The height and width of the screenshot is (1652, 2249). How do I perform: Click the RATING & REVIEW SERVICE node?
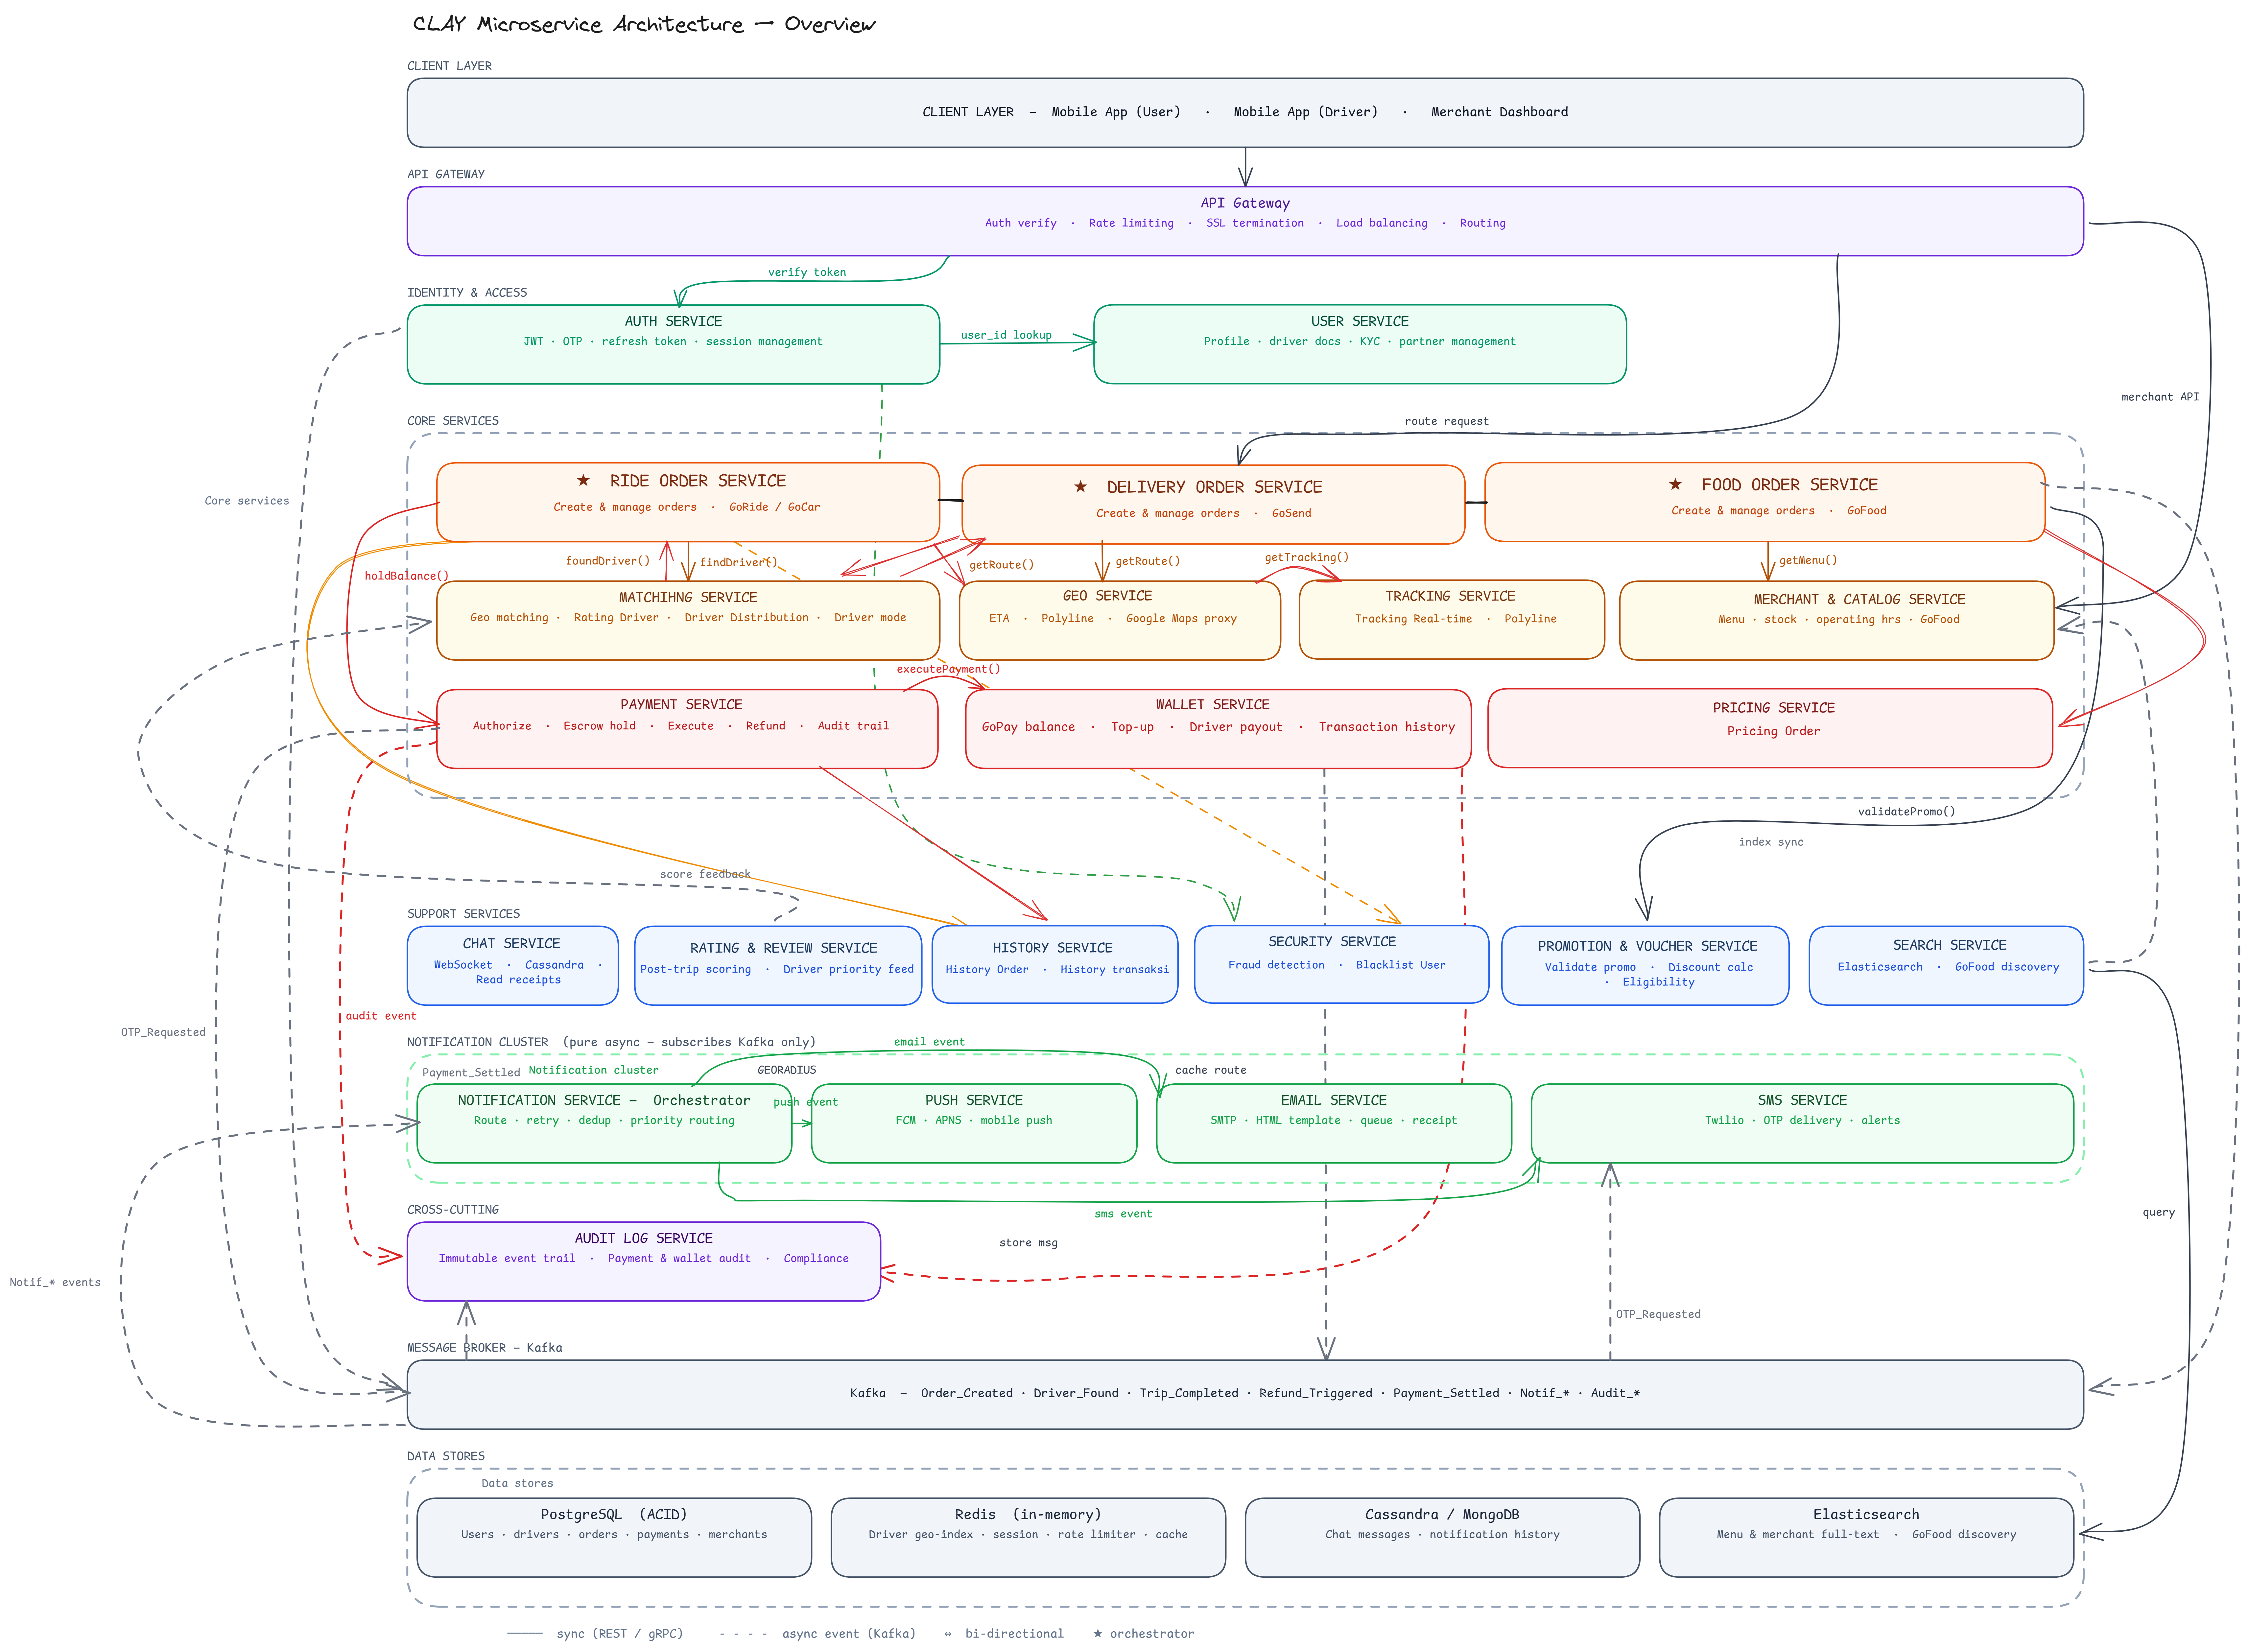click(778, 965)
